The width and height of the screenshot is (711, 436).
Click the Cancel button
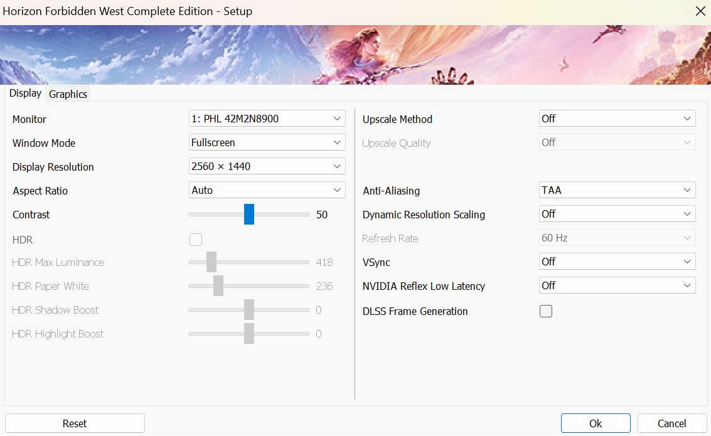tap(671, 423)
